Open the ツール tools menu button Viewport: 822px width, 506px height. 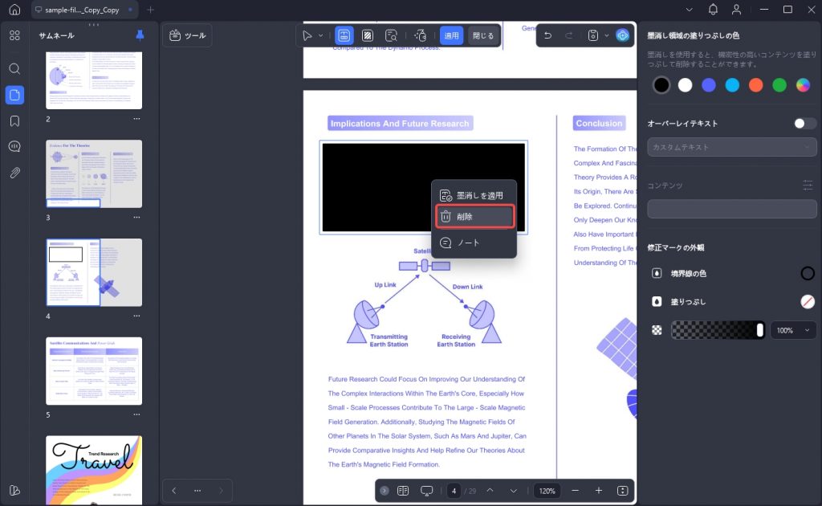tap(188, 35)
